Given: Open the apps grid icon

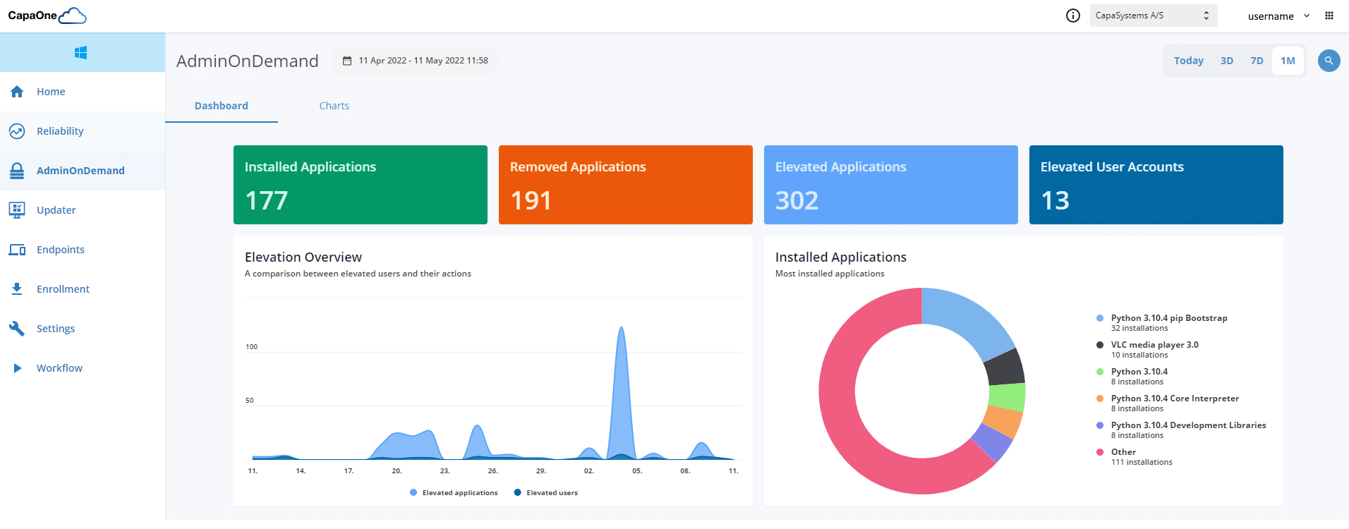Looking at the screenshot, I should point(1329,16).
